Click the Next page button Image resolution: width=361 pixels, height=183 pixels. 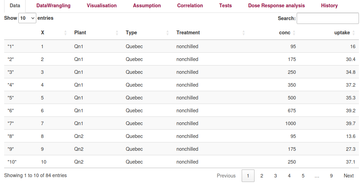click(x=349, y=176)
